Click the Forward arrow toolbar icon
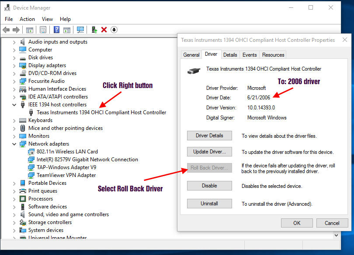Screen dimensions: 354x255 pyautogui.click(x=16, y=30)
